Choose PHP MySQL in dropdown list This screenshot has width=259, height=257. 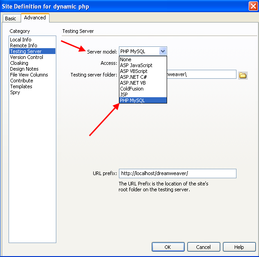pyautogui.click(x=143, y=100)
